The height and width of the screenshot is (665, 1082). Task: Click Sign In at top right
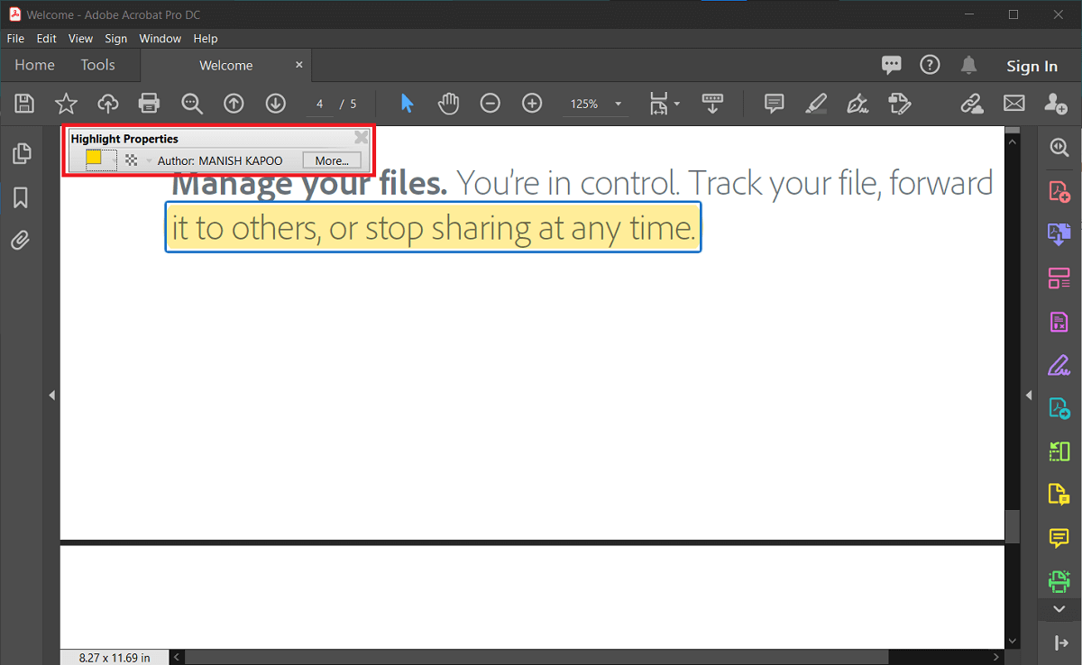coord(1032,65)
